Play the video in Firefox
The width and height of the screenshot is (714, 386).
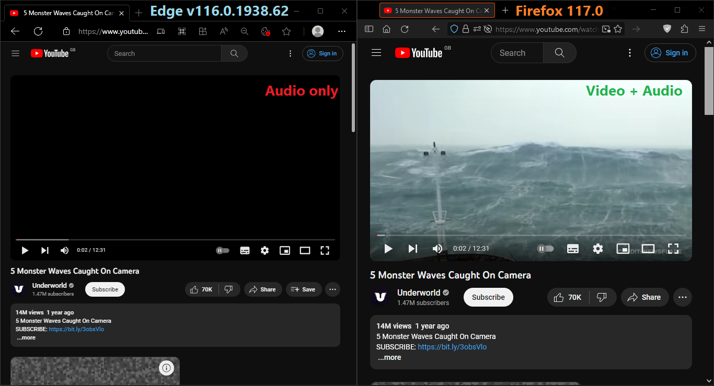[388, 249]
